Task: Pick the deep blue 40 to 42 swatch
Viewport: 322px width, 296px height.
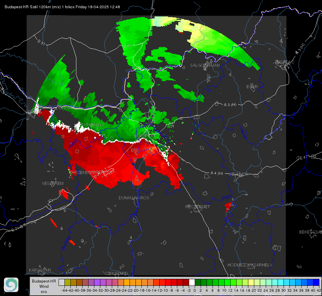Action: point(316,282)
